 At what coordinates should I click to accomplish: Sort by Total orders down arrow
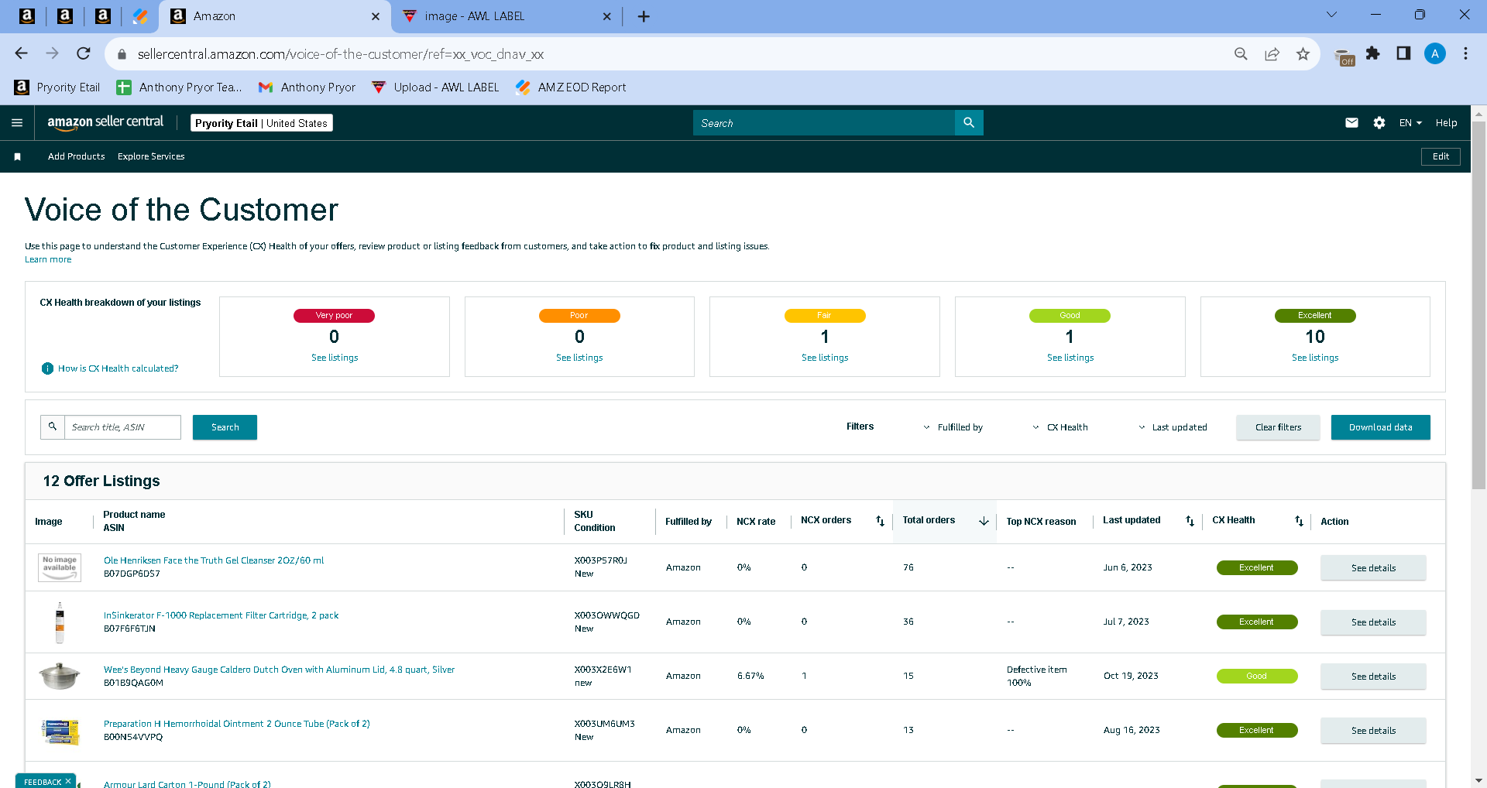[x=984, y=521]
